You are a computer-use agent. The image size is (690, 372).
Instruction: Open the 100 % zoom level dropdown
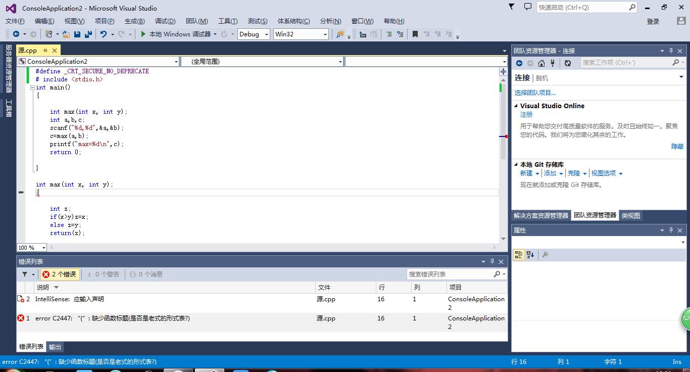tap(32, 248)
